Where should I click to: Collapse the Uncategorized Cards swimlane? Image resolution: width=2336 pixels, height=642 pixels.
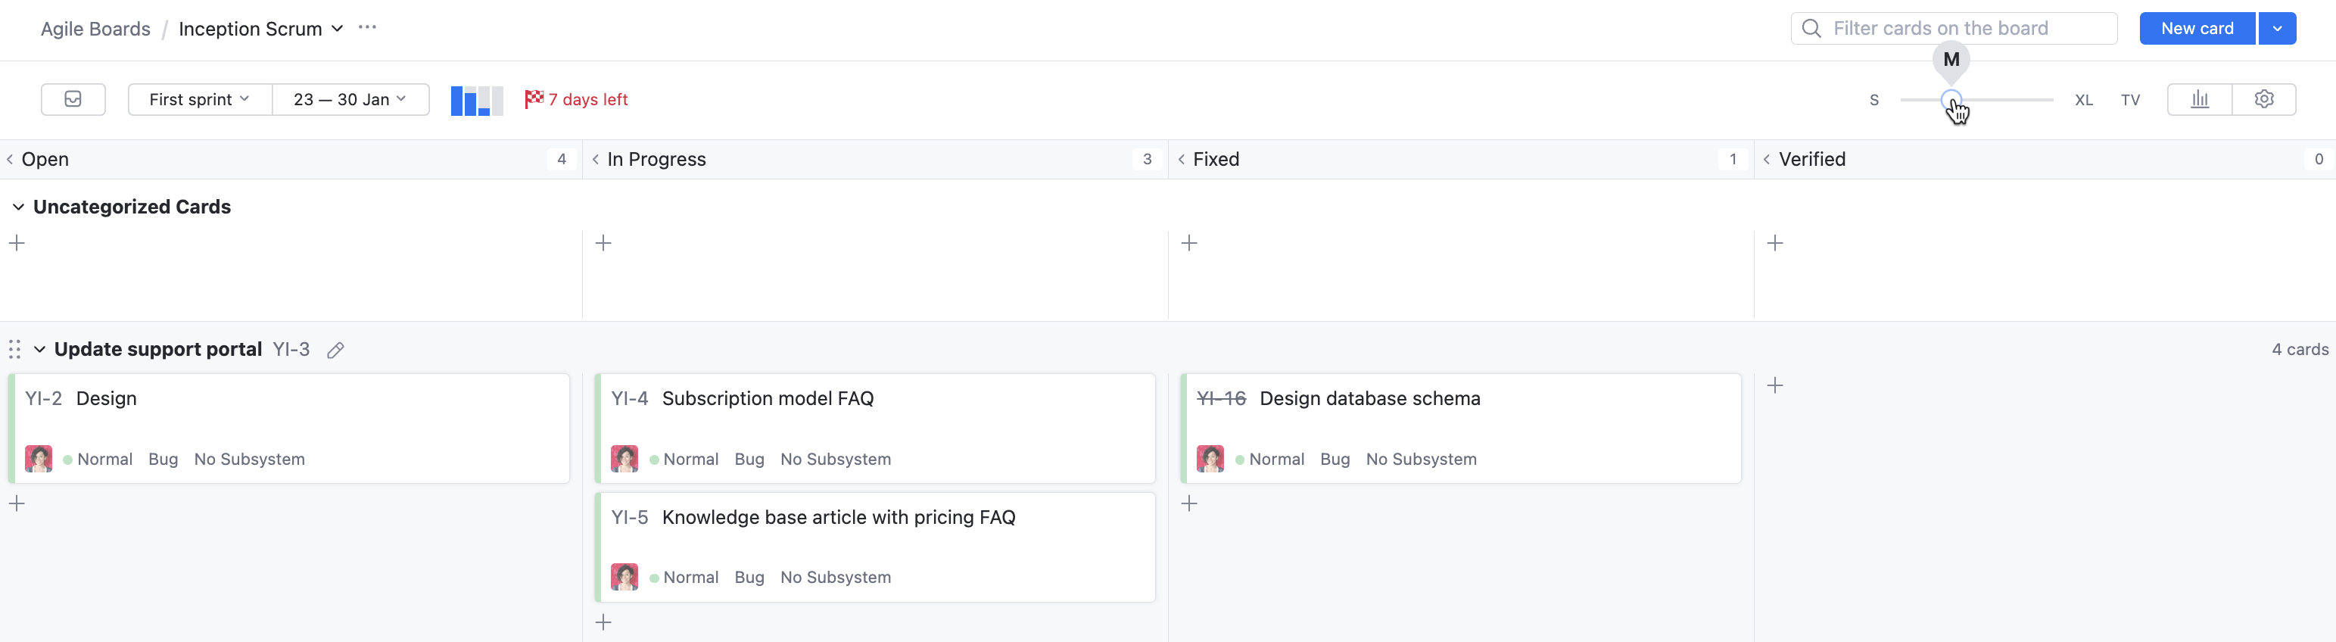(18, 207)
